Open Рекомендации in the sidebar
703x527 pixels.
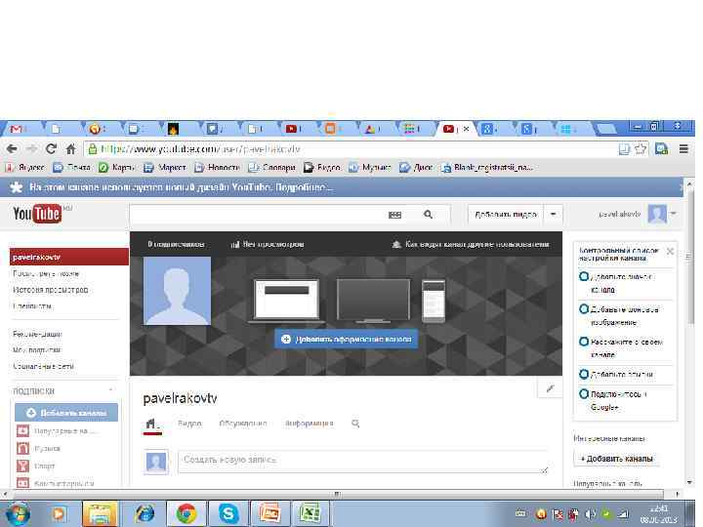[x=37, y=335]
